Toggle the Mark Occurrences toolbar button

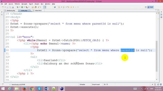click(x=45, y=7)
